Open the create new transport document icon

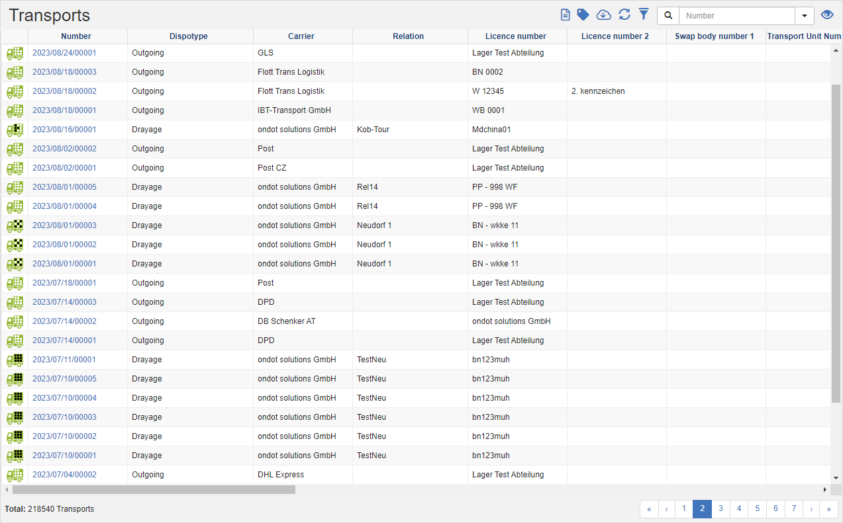(x=565, y=14)
